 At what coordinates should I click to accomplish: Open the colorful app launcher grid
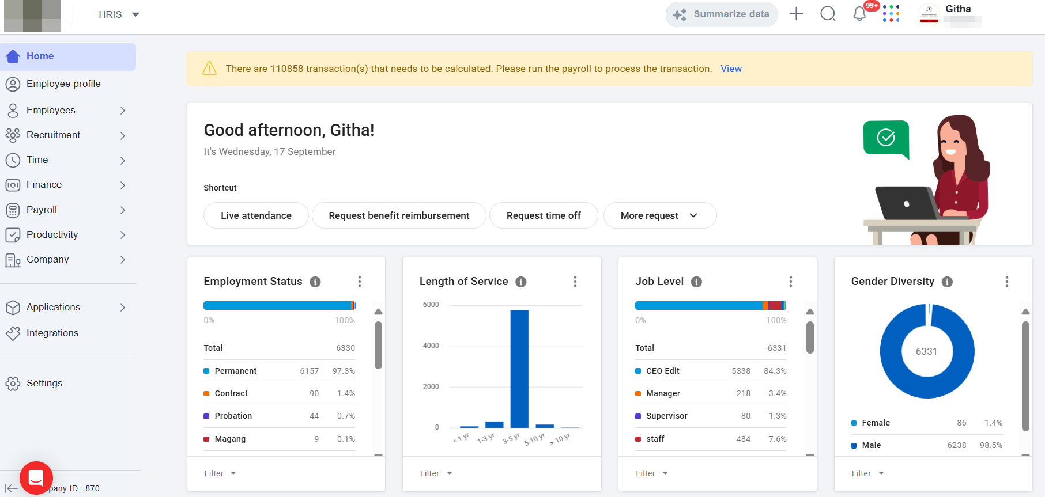[891, 14]
